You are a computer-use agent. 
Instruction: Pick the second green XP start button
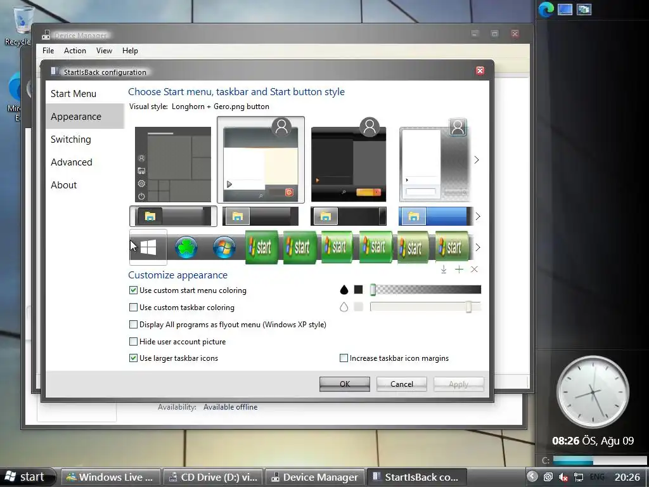click(x=300, y=247)
